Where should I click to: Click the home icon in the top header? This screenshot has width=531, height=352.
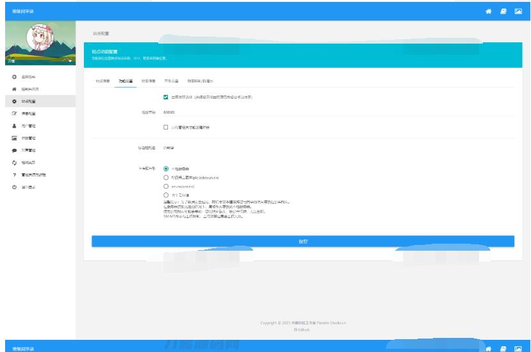(x=489, y=12)
